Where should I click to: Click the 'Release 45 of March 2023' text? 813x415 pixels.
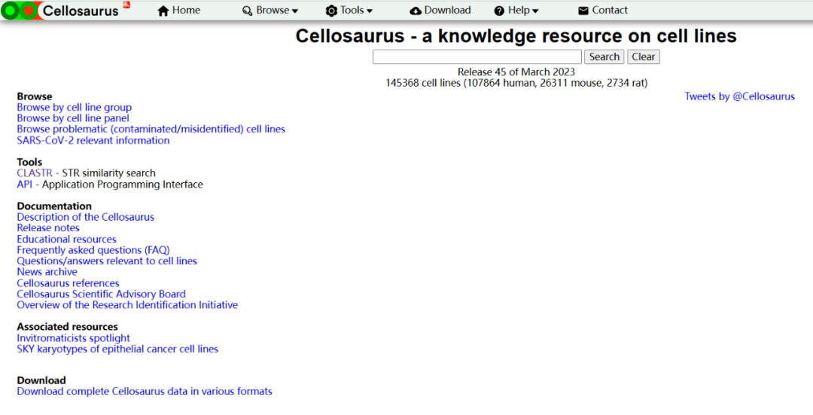pos(516,72)
